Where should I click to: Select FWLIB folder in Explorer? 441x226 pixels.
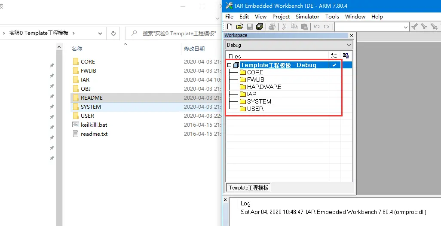pos(88,71)
